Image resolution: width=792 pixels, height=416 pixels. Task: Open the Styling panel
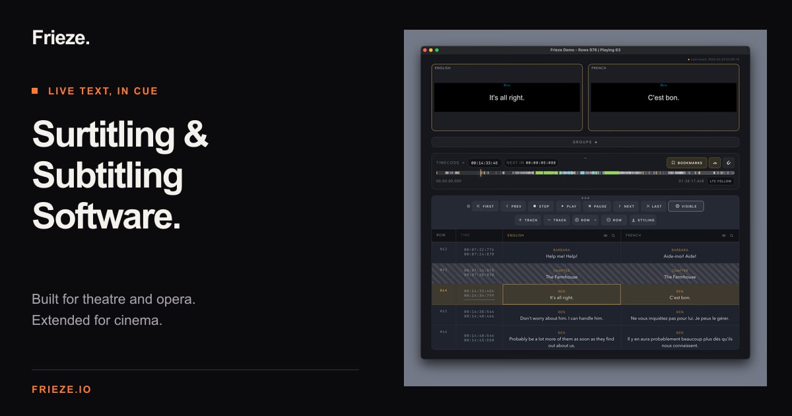(x=643, y=220)
